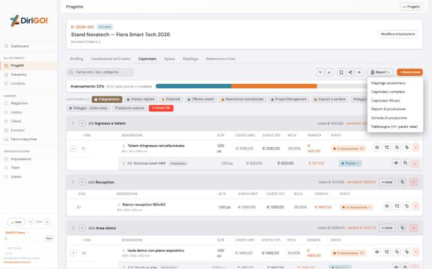Switch to Installazione ed Evento tab
Image resolution: width=432 pixels, height=269 pixels.
tap(111, 59)
